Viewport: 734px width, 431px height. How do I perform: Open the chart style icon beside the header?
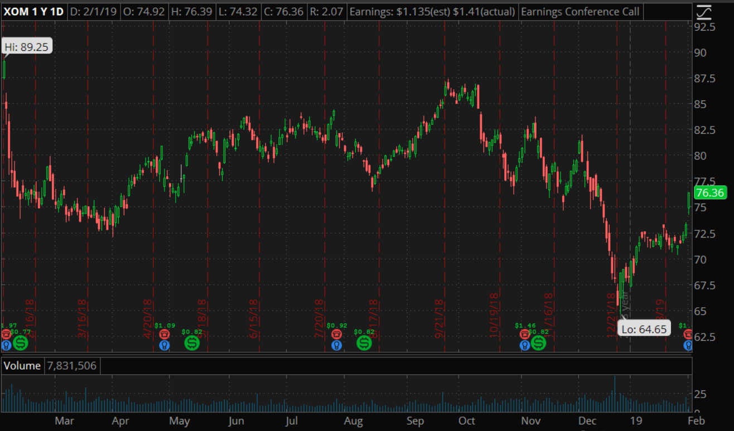coord(704,12)
